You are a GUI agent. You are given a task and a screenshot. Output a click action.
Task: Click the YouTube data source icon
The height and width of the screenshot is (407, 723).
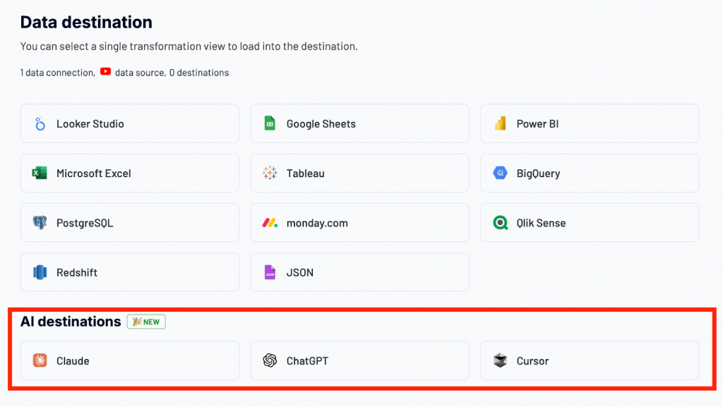[x=105, y=72]
